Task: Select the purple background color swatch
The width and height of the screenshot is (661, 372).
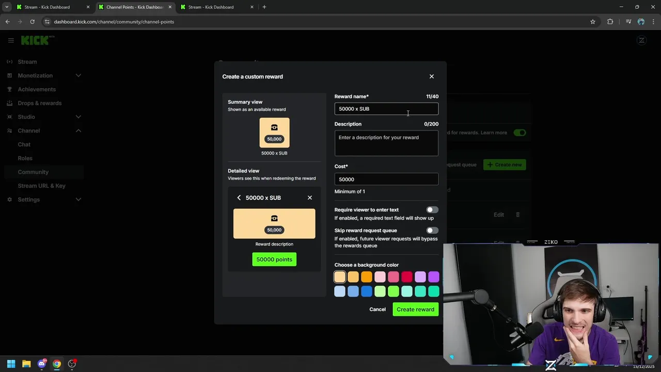Action: (434, 277)
